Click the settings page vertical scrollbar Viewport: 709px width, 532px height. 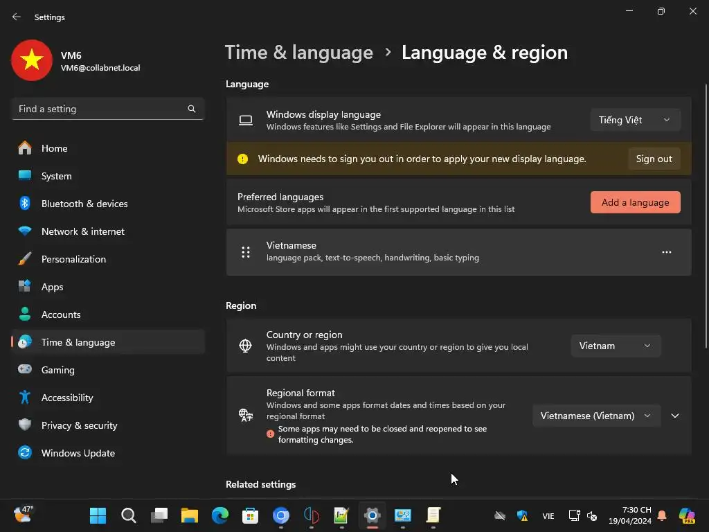point(706,216)
